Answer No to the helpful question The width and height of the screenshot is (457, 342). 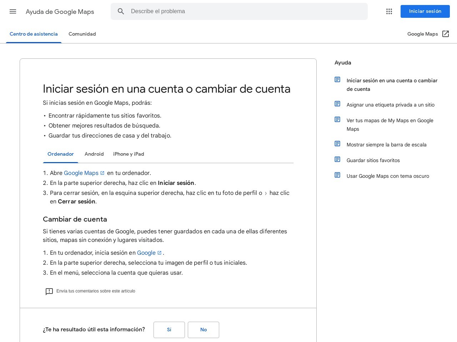click(x=204, y=330)
